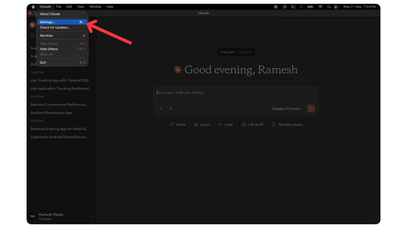Open chat 'Legitimate Android Device Recove...'
This screenshot has height=228, width=407.
click(x=59, y=137)
